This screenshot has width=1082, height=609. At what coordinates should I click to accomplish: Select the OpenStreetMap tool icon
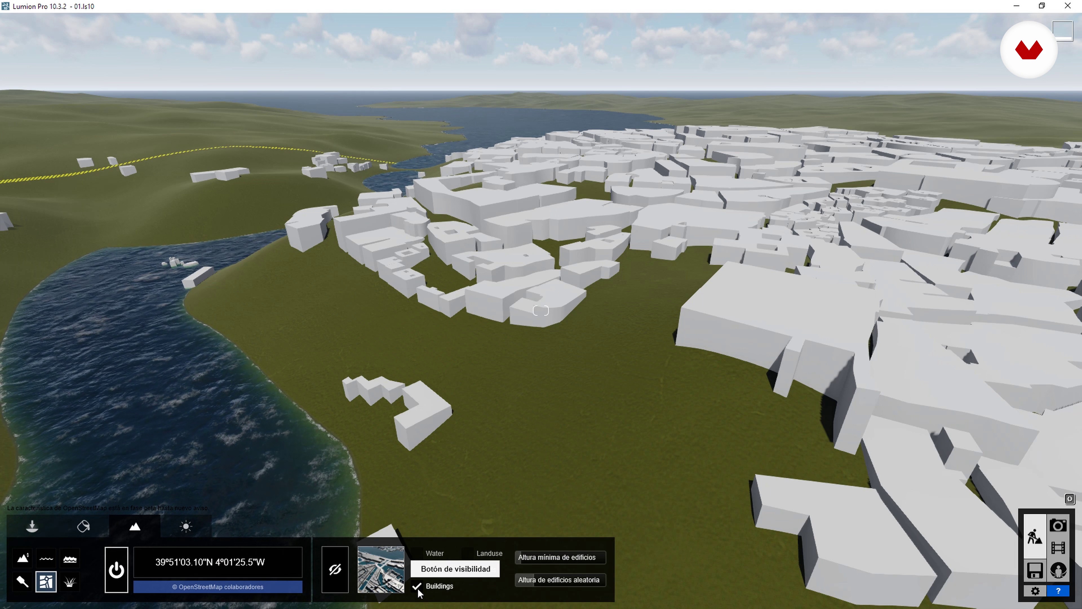tap(46, 582)
